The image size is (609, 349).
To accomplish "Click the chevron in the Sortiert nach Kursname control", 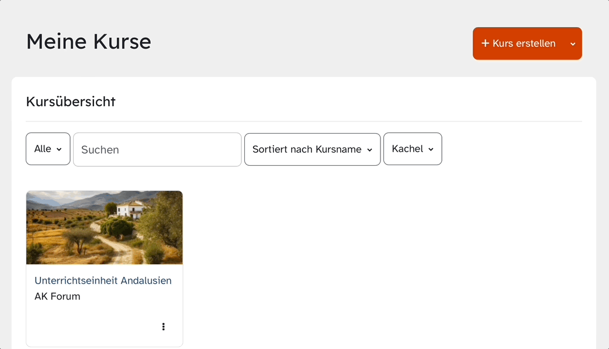I will 369,150.
